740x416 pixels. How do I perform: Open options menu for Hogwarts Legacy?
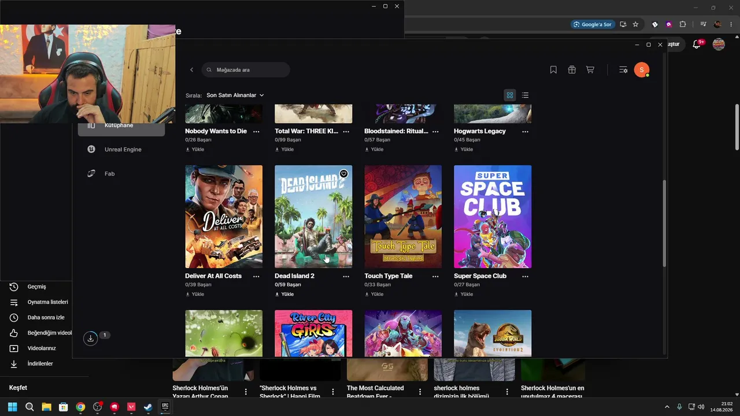click(525, 132)
